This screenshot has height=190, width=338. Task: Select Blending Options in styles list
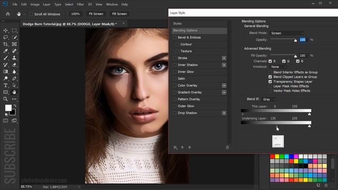click(x=200, y=31)
